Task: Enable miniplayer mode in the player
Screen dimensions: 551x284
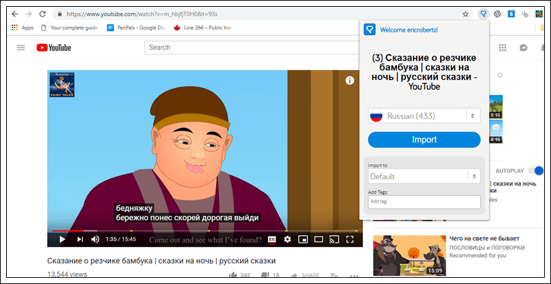Action: pos(302,239)
